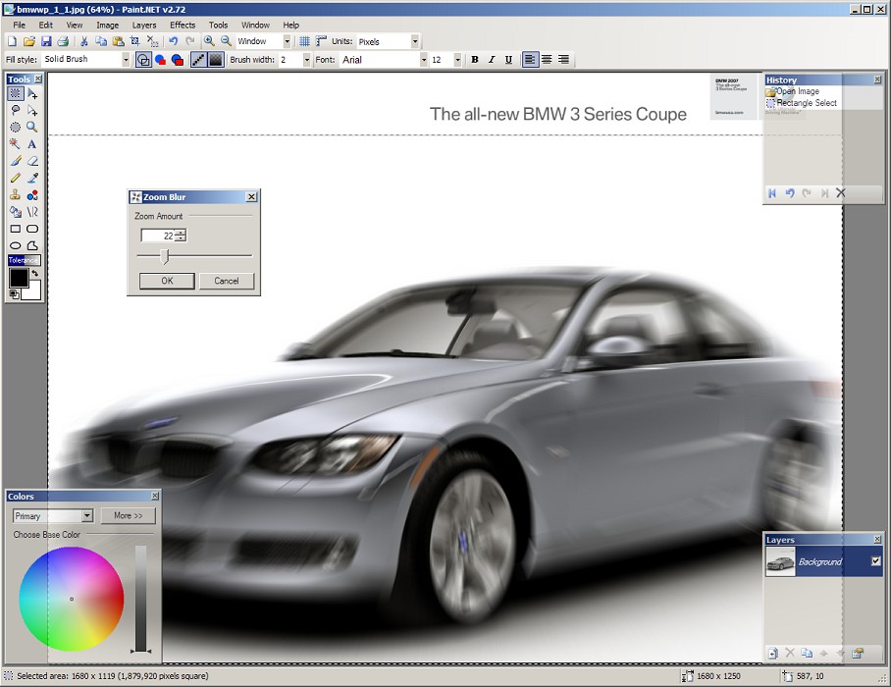Select the Lasso Select tool

tap(16, 110)
